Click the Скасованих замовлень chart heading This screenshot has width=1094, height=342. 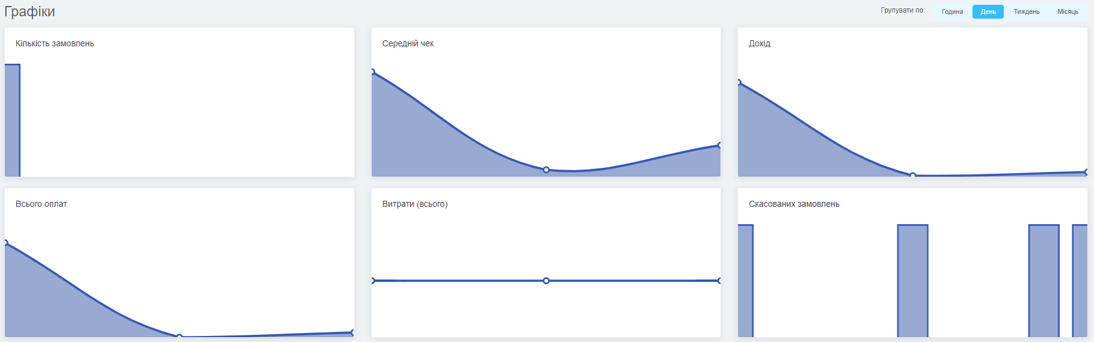pyautogui.click(x=794, y=204)
